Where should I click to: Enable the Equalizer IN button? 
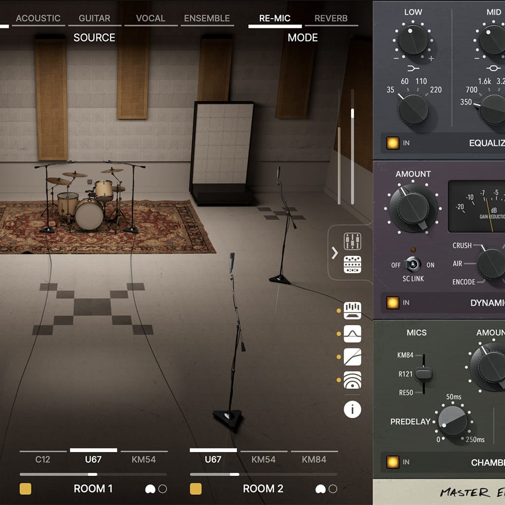392,143
